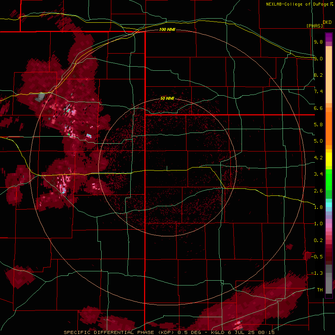Click the 4.2 scale value
This screenshot has width=335, height=335.
(x=318, y=158)
